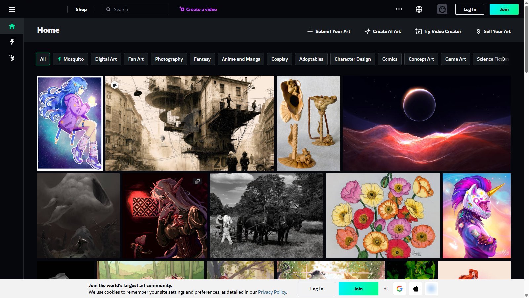Open the sparkle AI art sidebar icon
The height and width of the screenshot is (298, 529).
click(12, 58)
